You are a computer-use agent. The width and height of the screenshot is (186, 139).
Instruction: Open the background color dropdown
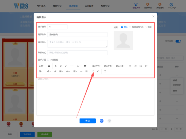86,66
